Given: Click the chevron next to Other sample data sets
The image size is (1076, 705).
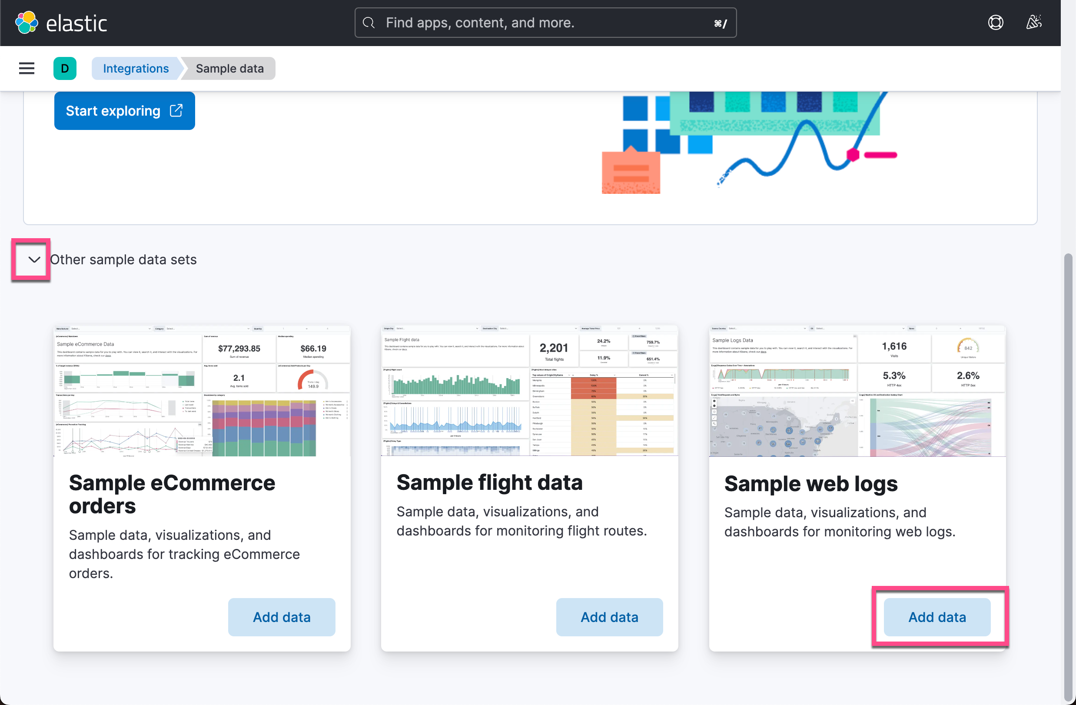Looking at the screenshot, I should pos(31,259).
